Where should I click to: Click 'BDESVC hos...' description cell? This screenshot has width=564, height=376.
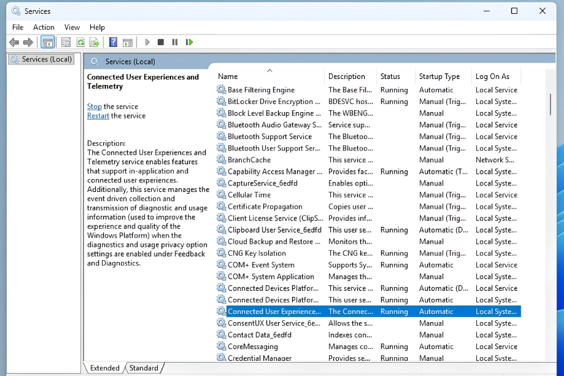point(351,102)
